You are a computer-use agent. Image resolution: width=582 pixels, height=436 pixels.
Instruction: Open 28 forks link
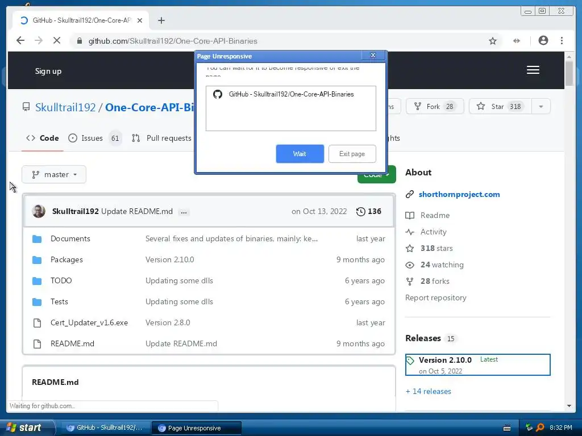pyautogui.click(x=435, y=282)
